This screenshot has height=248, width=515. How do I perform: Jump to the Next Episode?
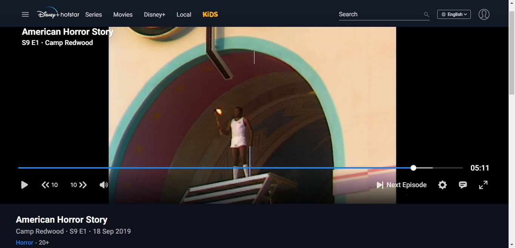tap(401, 185)
